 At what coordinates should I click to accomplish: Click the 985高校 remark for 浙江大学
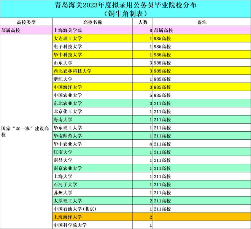[x=202, y=79]
